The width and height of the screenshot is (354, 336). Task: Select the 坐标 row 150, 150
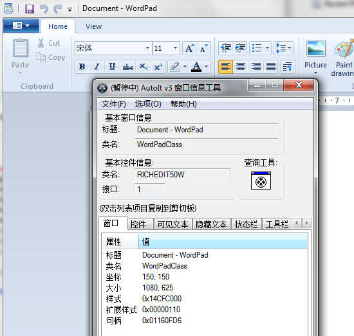click(x=205, y=277)
